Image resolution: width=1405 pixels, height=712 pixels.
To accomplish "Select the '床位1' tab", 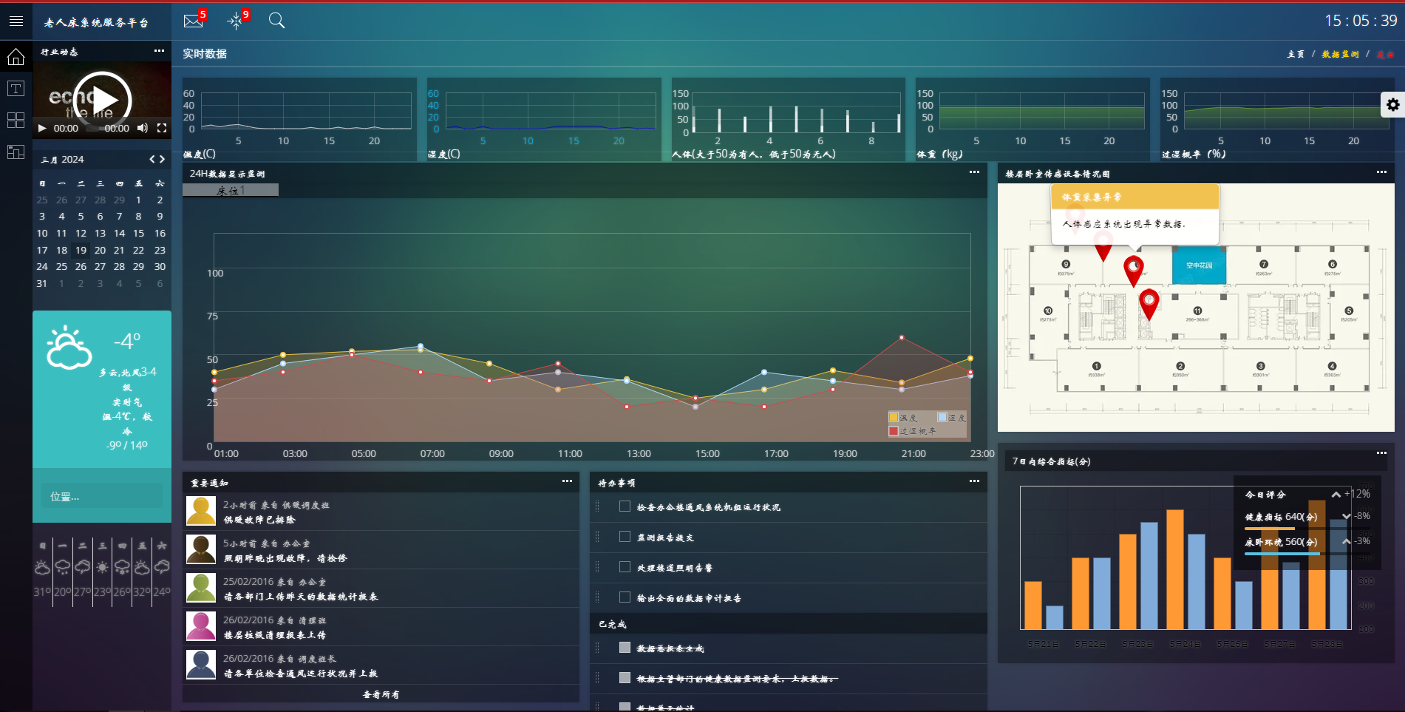I will tap(231, 190).
